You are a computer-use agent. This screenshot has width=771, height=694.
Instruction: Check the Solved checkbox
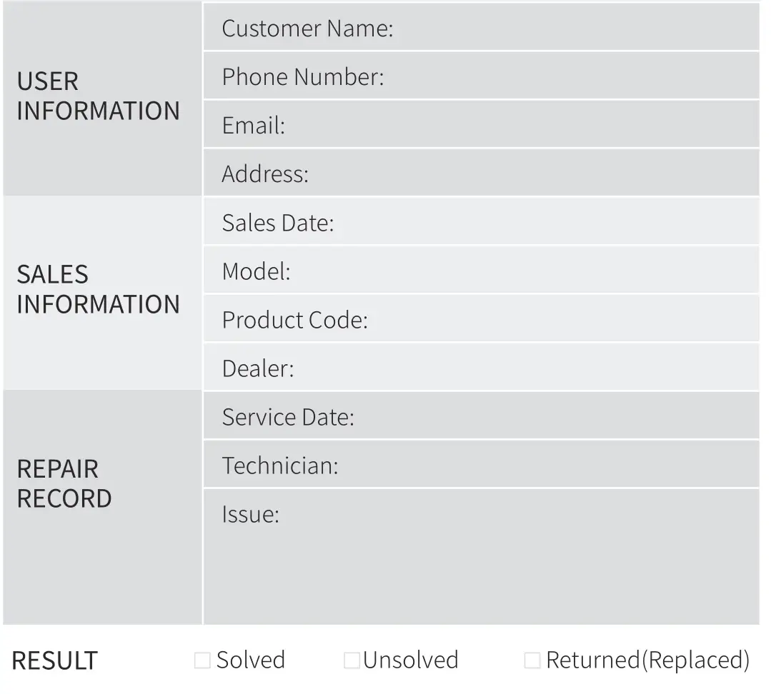tap(202, 660)
